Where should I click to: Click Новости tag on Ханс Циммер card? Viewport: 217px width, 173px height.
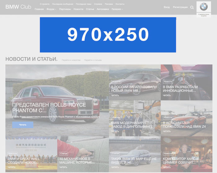168,154
